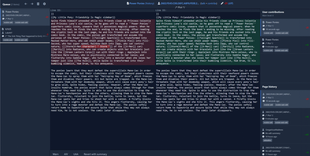Click user icon beside LukeM7

tap(3, 32)
